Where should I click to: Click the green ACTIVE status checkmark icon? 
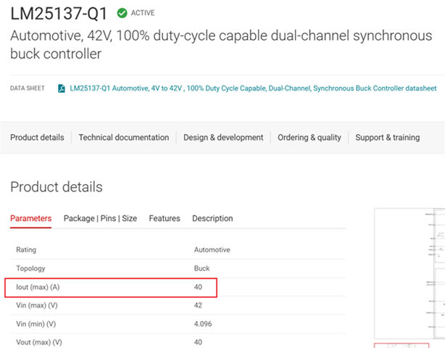(x=122, y=12)
